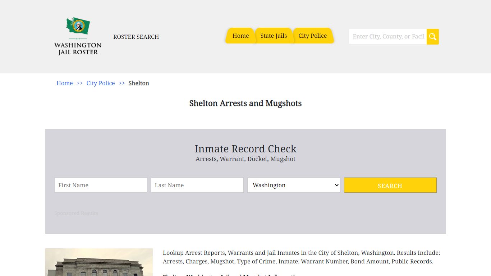
Task: Open the State Jails navigation tab
Action: coord(274,36)
